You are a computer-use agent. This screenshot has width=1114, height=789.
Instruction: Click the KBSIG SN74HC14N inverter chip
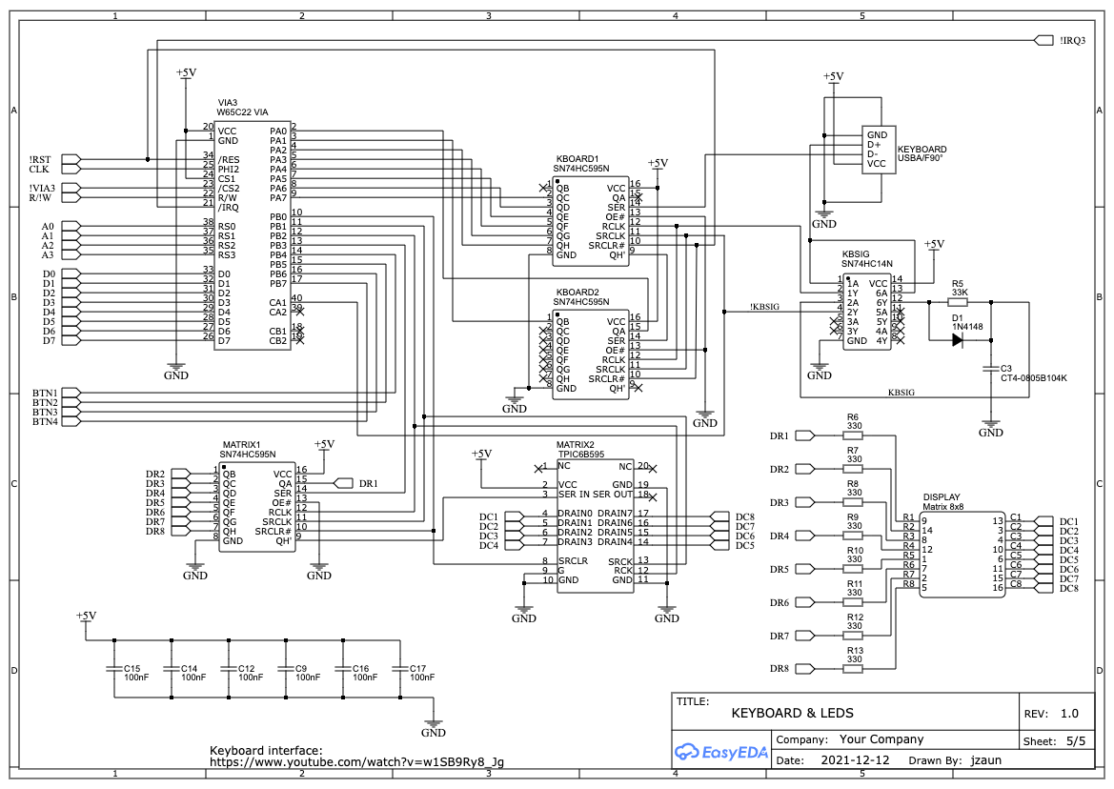coord(866,312)
